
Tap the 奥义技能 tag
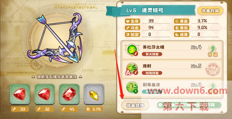[152, 54]
